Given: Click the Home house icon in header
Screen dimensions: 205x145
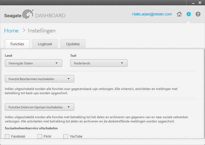Looking at the screenshot, I should [x=179, y=14].
